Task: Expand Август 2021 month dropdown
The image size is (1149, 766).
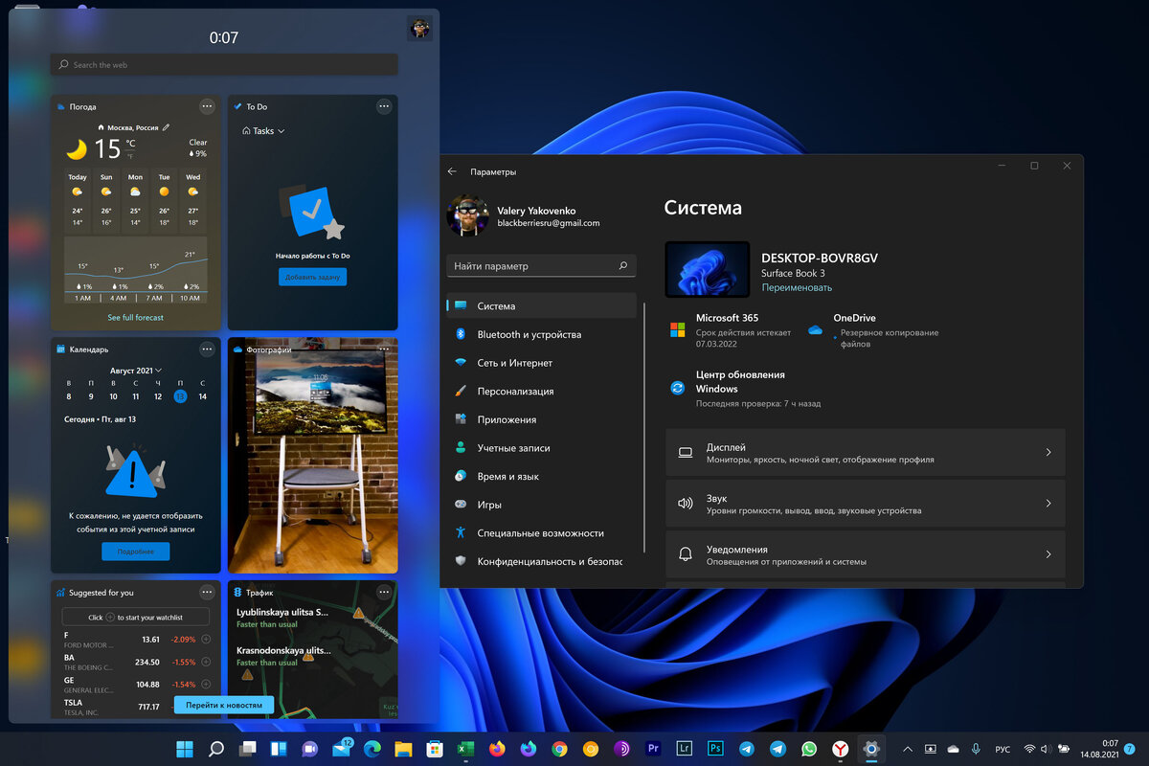Action: pos(136,371)
